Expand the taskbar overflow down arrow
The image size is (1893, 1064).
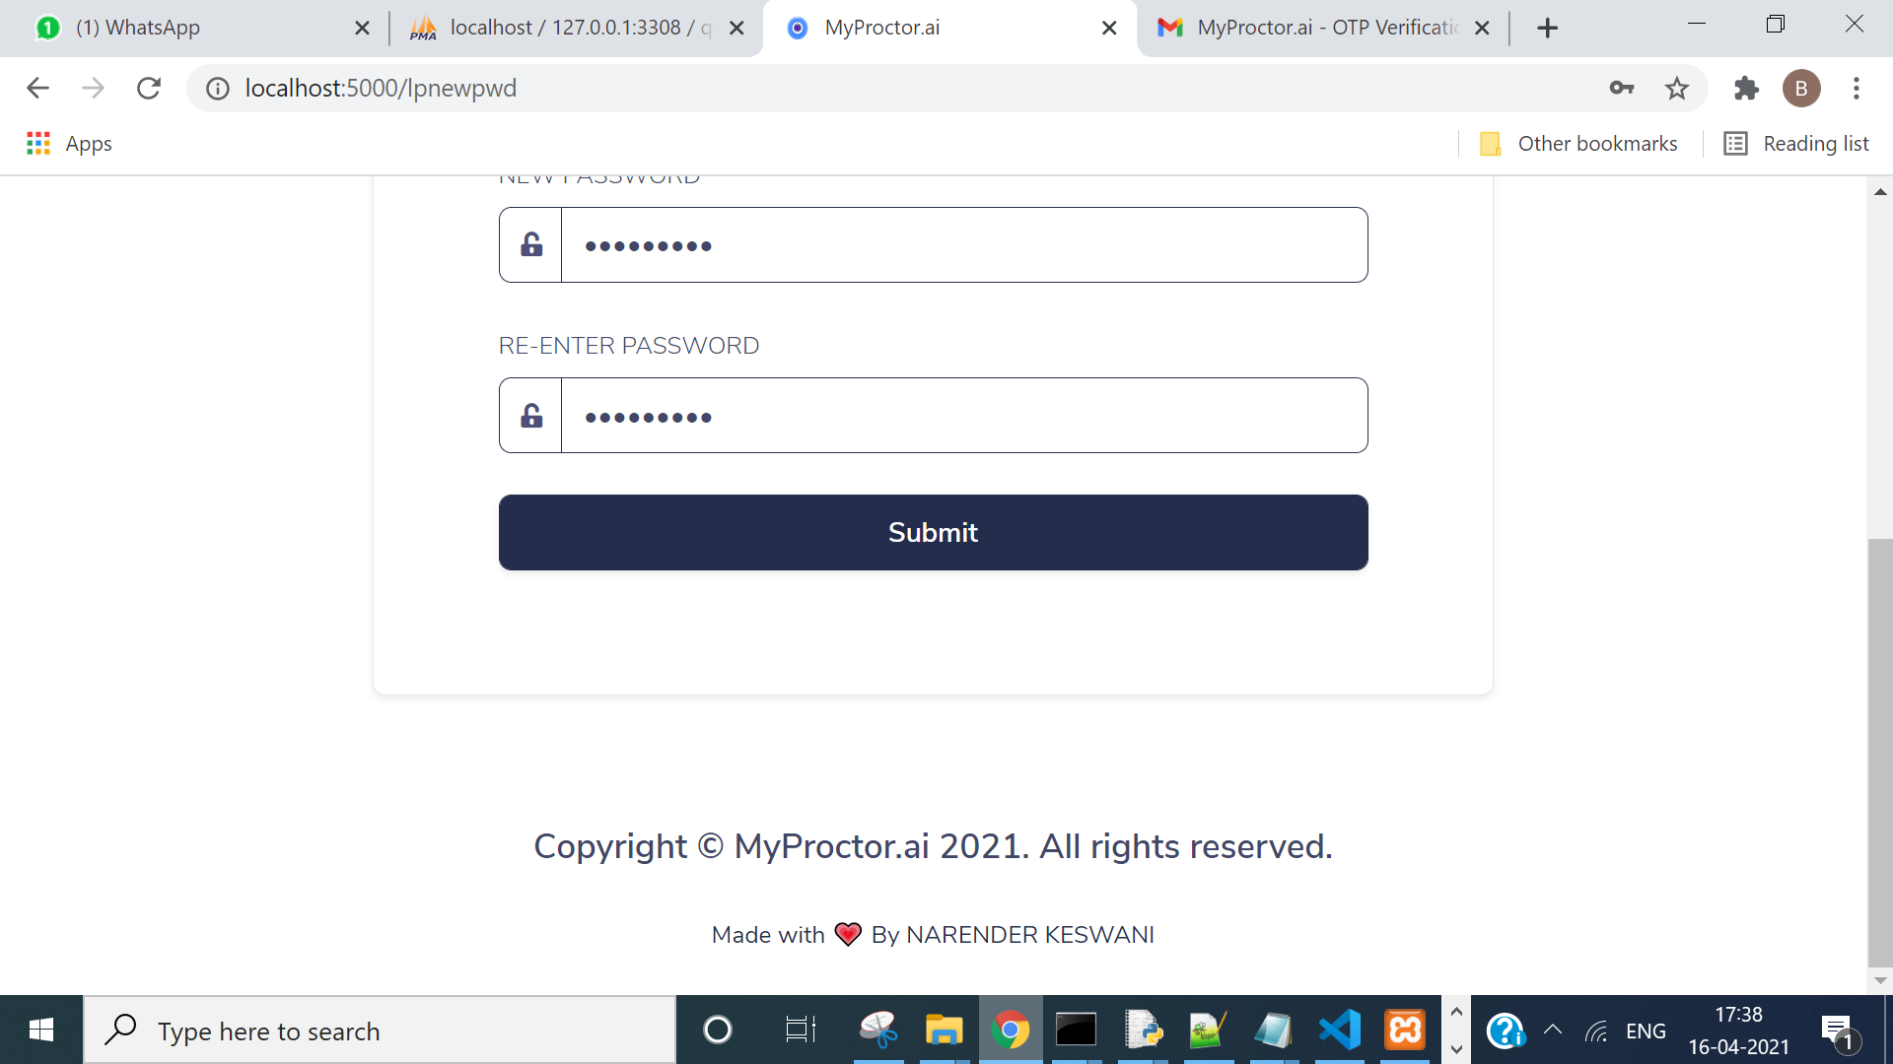[1456, 1049]
